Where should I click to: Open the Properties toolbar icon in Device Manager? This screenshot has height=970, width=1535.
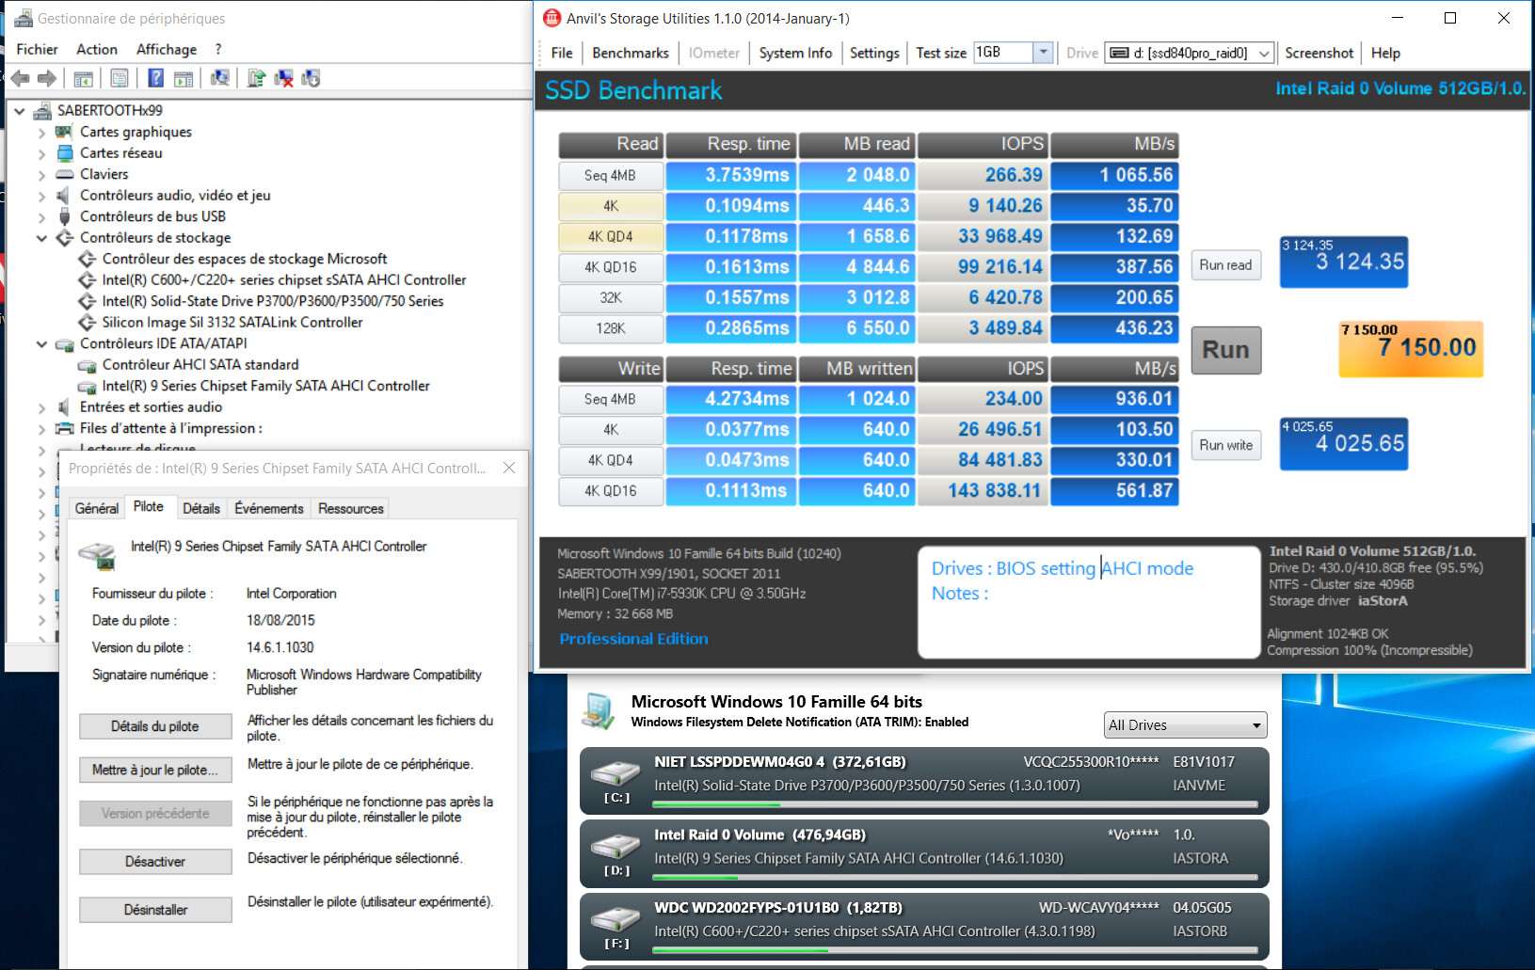(120, 78)
